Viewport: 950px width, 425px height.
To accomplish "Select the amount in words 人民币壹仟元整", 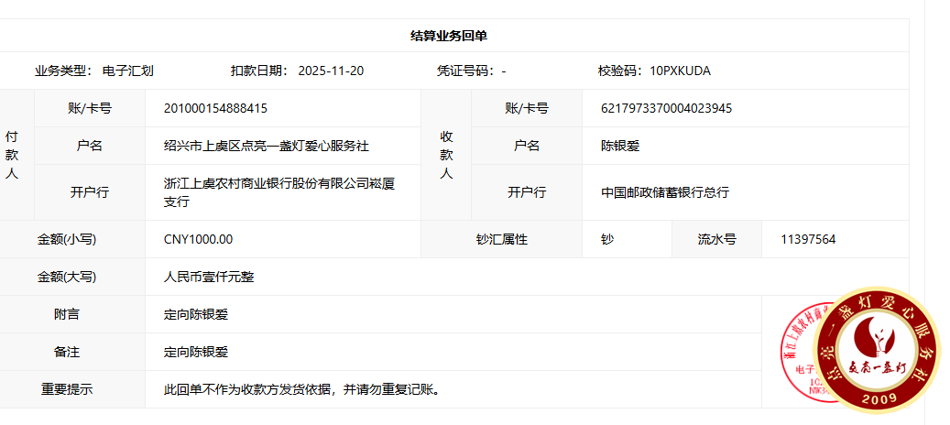I will coord(209,277).
